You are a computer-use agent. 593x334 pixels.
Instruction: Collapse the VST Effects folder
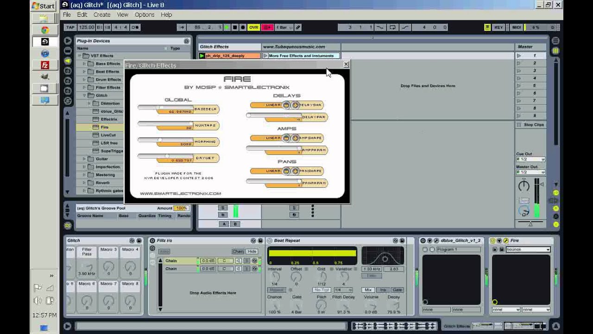point(80,56)
